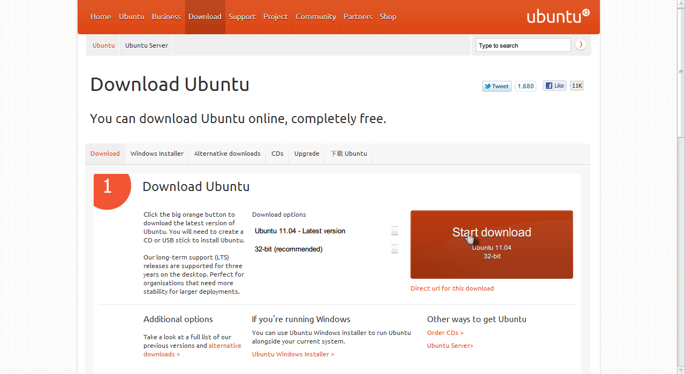Select the Upgrade tab

[x=307, y=154]
